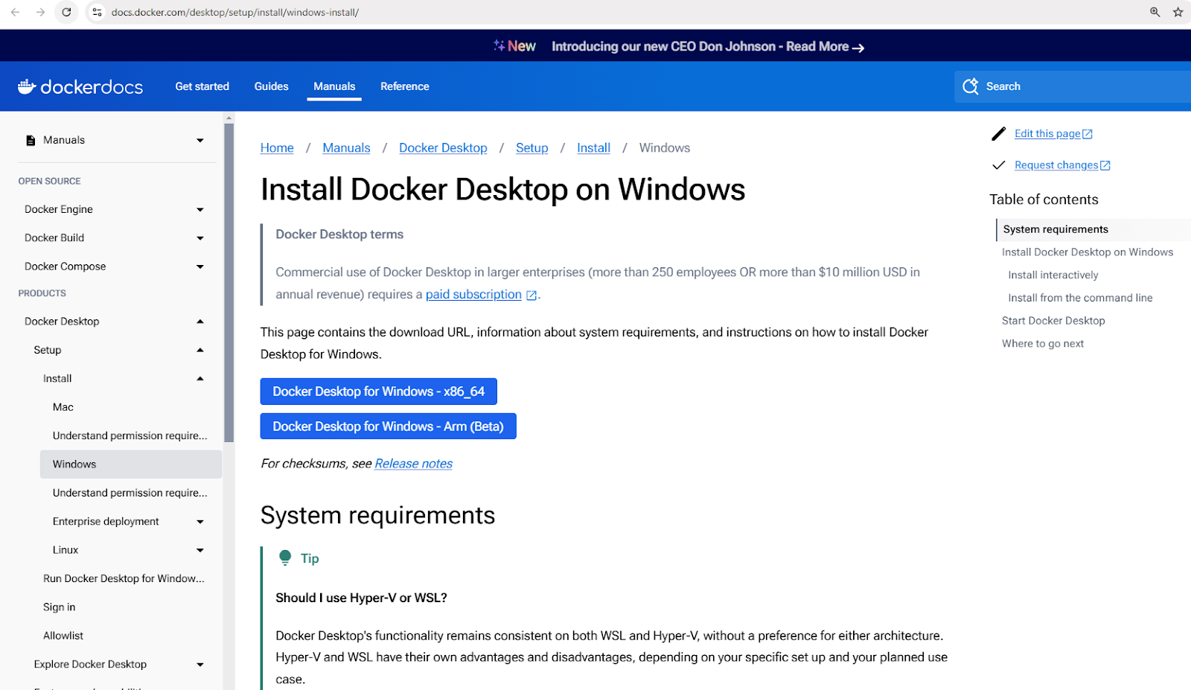
Task: Open permission requirements item below Mac
Action: point(130,435)
